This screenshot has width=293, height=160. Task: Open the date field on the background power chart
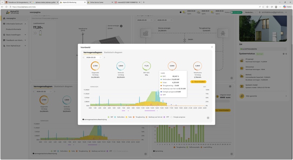44,92
